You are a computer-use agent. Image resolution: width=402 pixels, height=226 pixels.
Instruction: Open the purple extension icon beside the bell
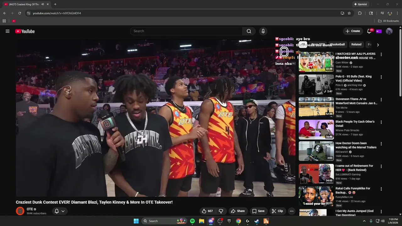click(x=379, y=31)
